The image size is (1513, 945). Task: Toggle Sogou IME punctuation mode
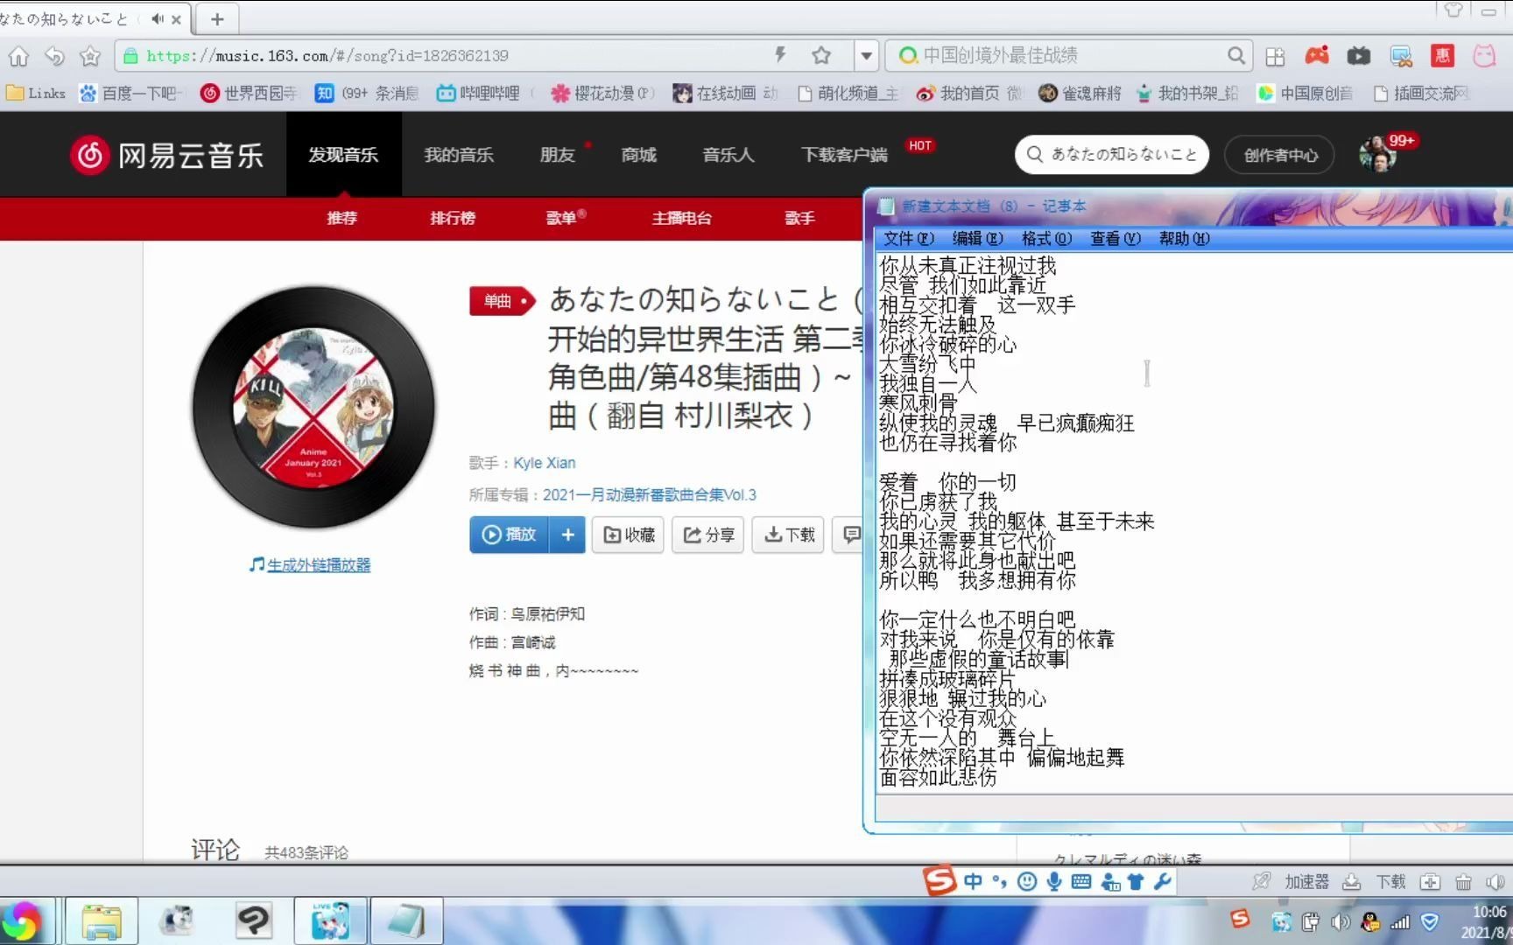point(1000,881)
